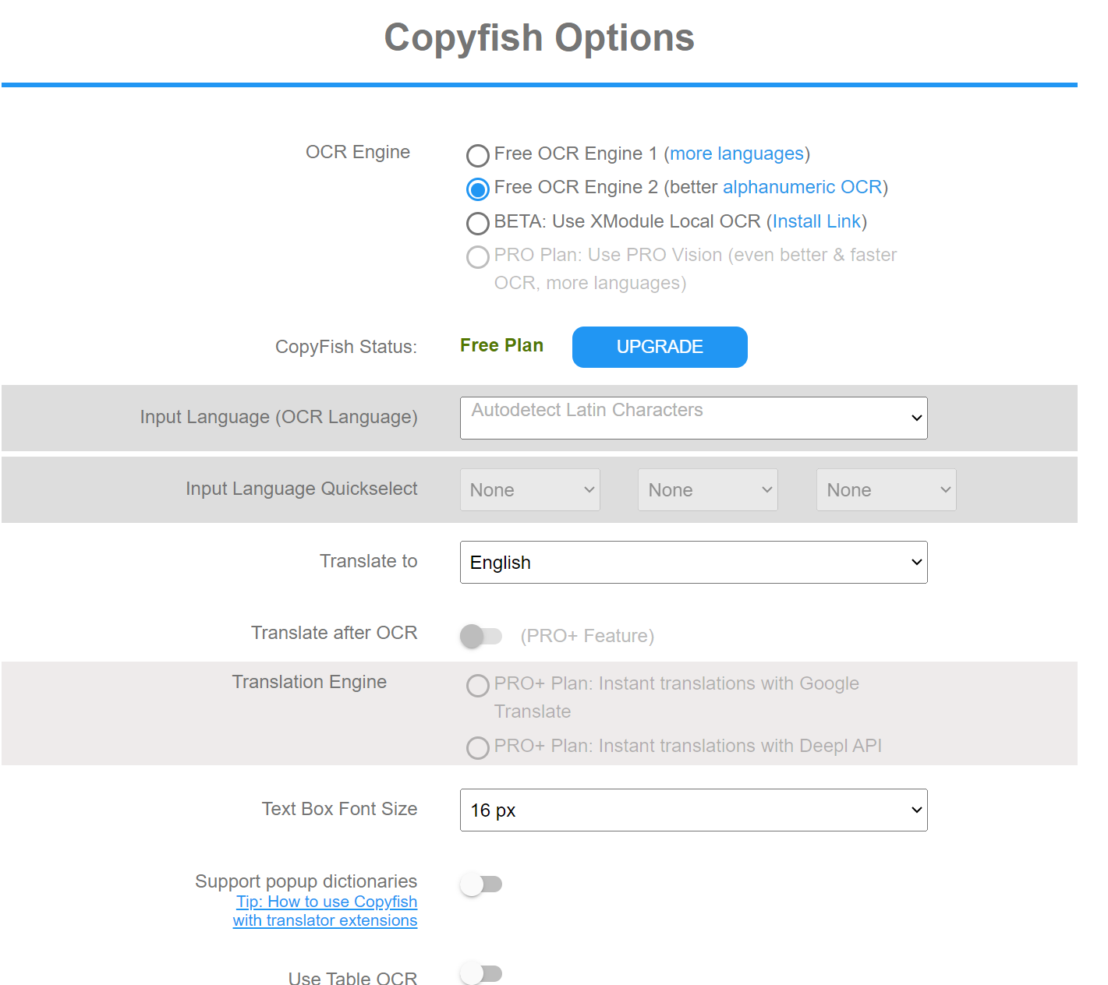Expand the Translate to English dropdown
Viewport: 1108px width, 985px height.
(x=693, y=562)
